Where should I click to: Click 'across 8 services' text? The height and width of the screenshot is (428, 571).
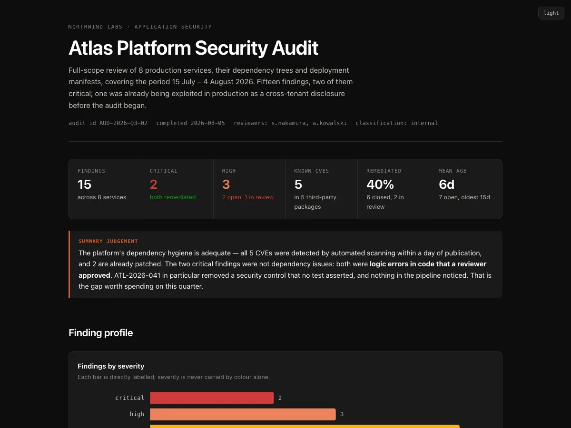pos(102,197)
